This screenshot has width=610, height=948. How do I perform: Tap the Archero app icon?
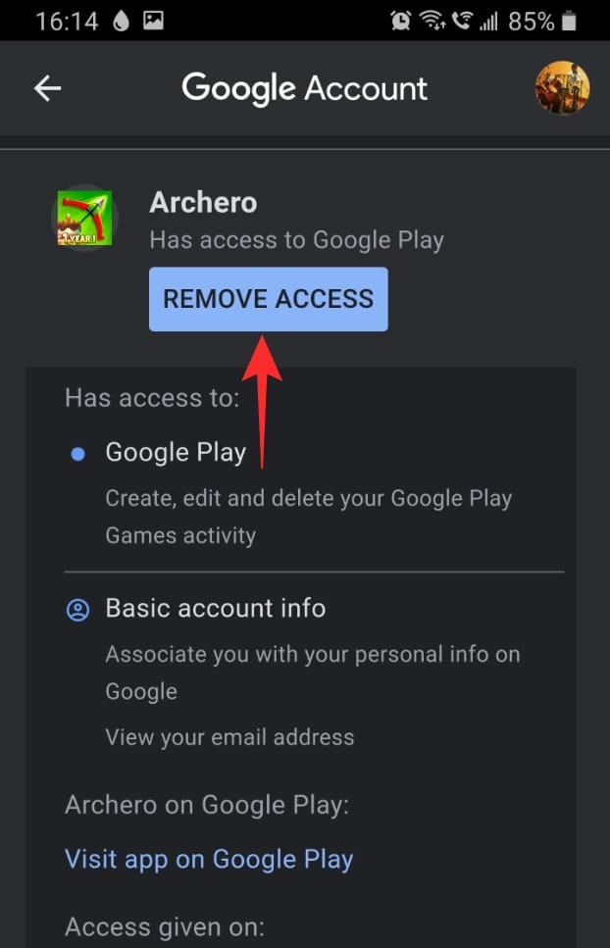[x=84, y=218]
